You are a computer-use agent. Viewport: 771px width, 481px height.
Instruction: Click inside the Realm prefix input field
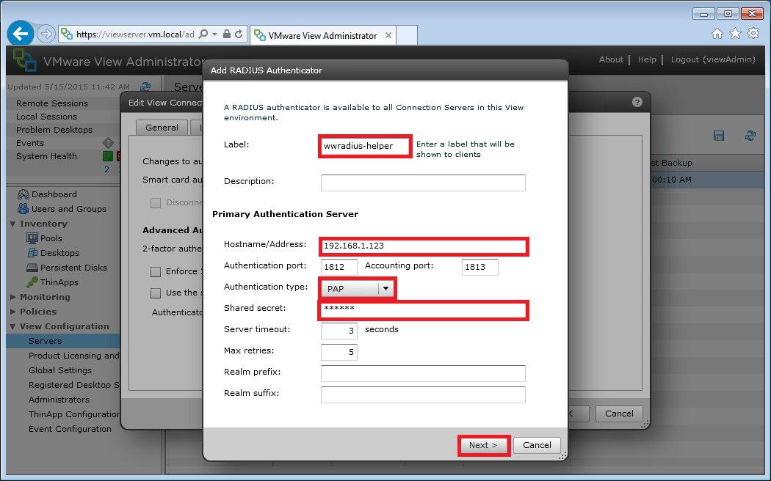pos(423,373)
